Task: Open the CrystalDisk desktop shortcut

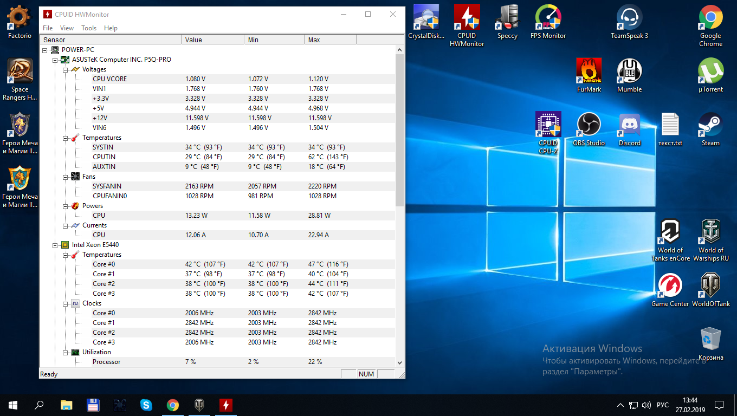Action: point(426,22)
